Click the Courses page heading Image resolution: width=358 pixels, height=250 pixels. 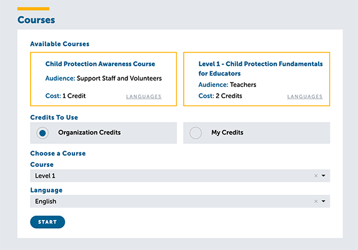click(x=36, y=20)
